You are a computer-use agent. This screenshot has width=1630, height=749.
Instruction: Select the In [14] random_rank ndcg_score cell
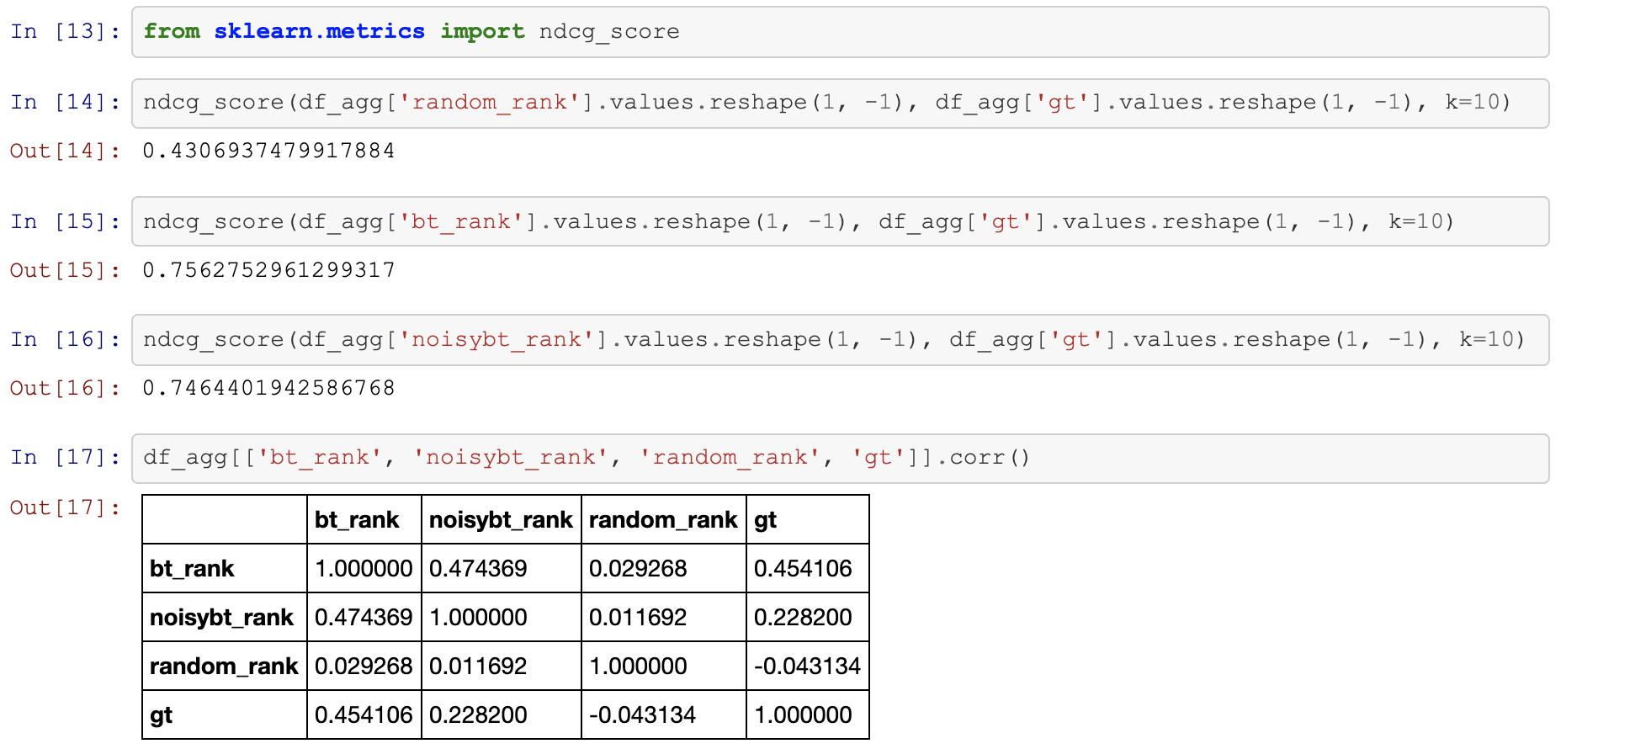pos(840,103)
